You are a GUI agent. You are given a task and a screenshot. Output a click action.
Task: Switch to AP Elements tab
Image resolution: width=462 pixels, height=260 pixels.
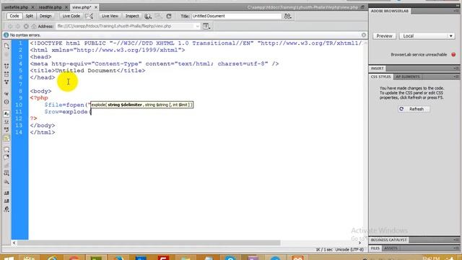pyautogui.click(x=408, y=77)
